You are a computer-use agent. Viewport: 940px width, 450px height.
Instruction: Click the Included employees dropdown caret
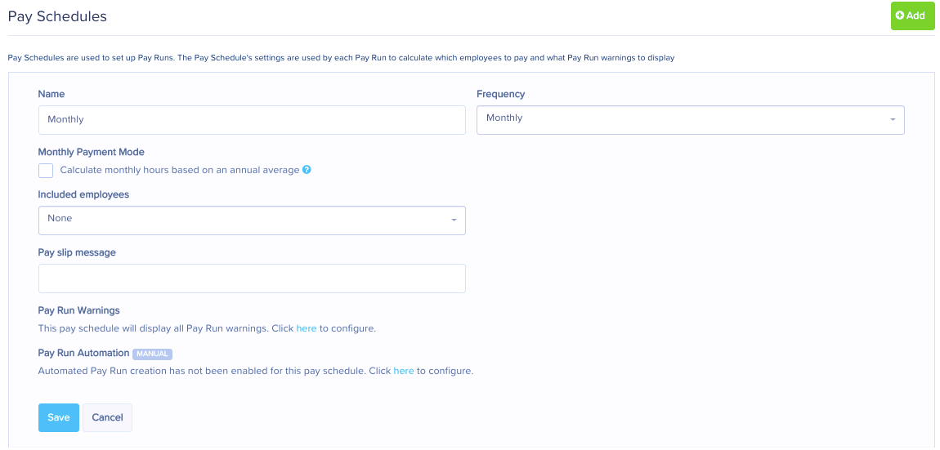coord(454,220)
